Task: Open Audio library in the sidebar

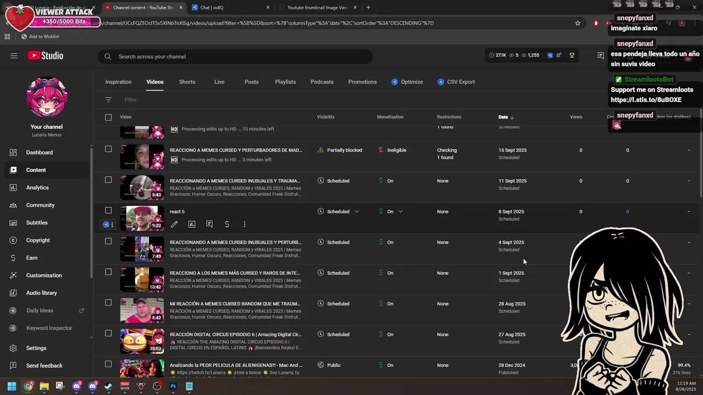Action: (x=48, y=293)
